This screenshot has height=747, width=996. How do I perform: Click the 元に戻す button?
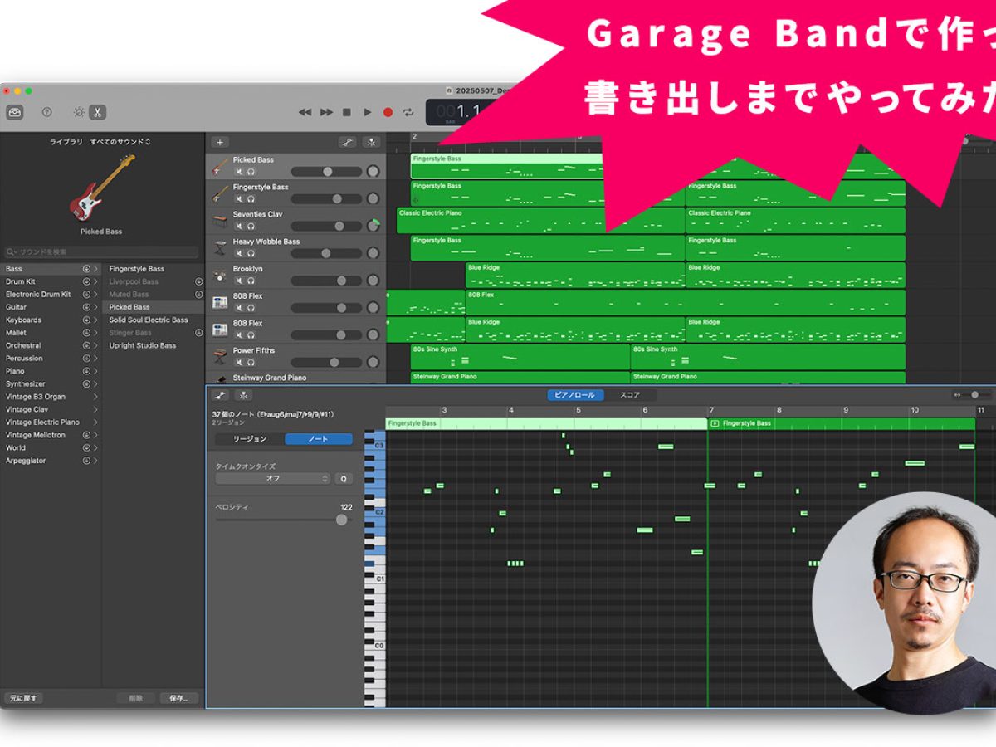22,698
